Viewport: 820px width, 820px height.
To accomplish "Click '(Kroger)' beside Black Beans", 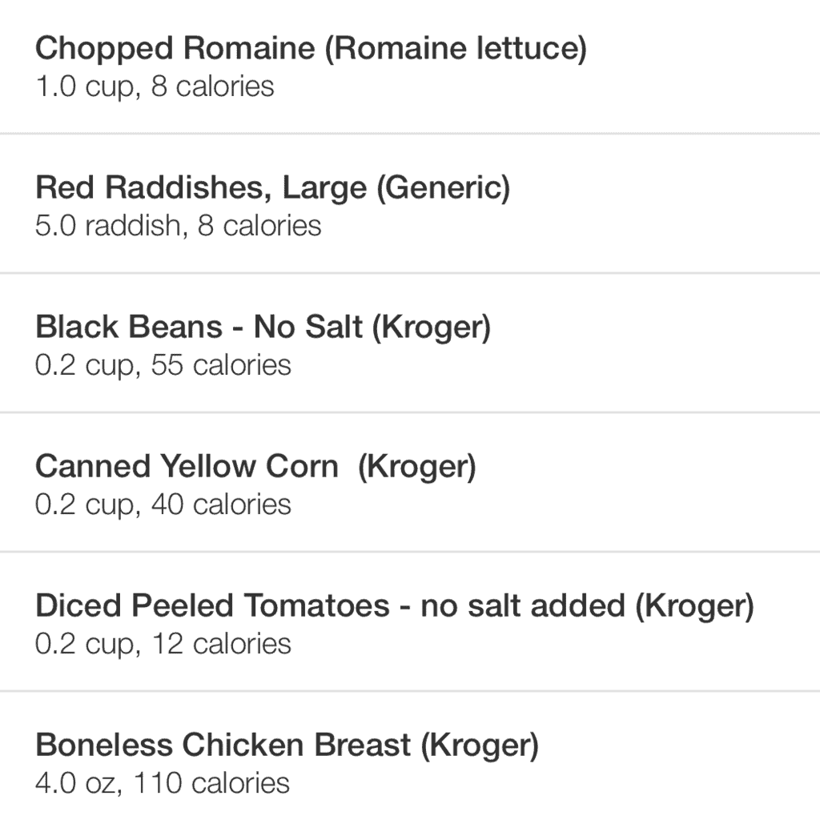I will (432, 328).
